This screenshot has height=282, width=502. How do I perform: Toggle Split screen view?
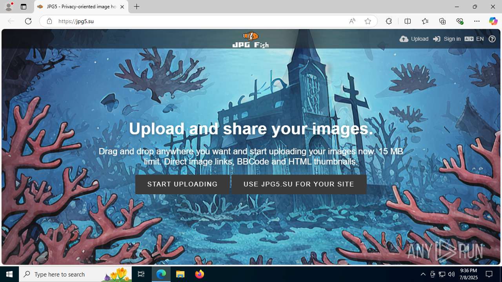pyautogui.click(x=407, y=21)
